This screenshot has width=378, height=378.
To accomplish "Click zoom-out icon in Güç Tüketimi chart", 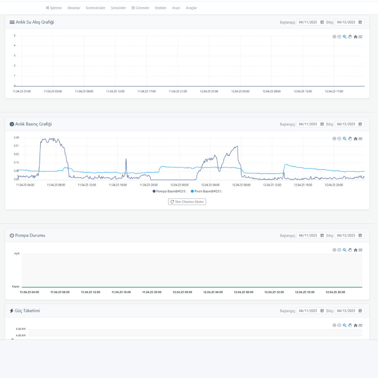I will tap(339, 325).
